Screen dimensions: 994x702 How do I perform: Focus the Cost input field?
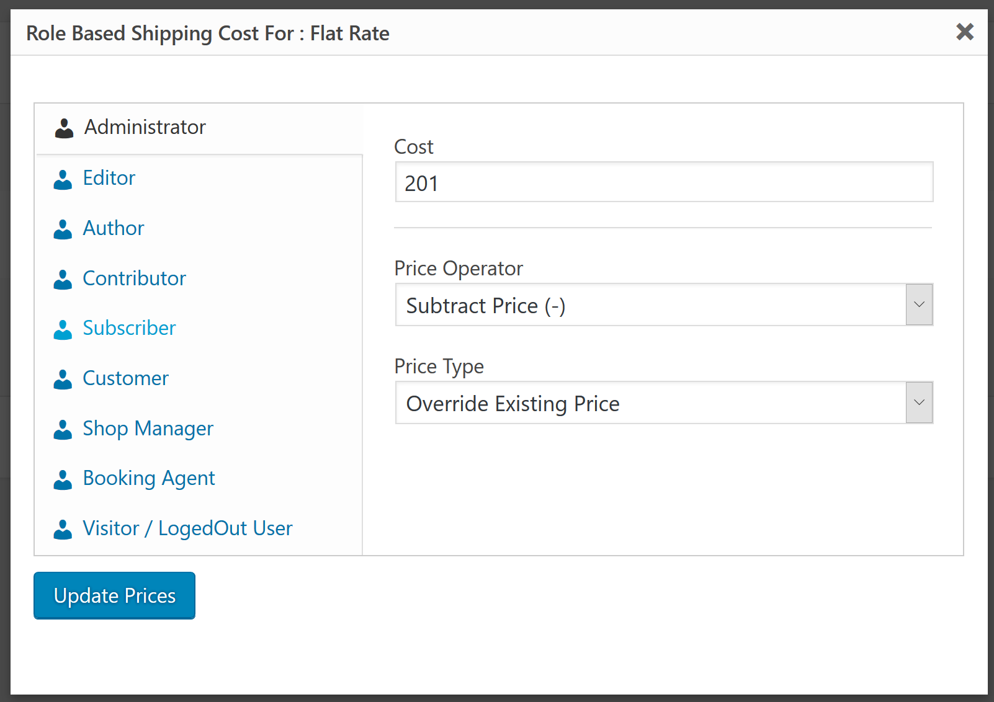point(663,183)
